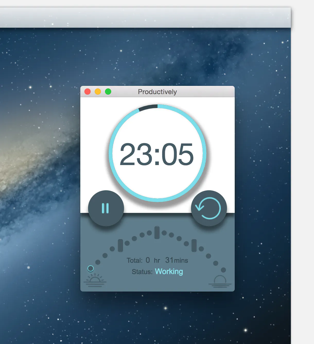Click the Productively window title
The image size is (314, 344).
tap(158, 92)
